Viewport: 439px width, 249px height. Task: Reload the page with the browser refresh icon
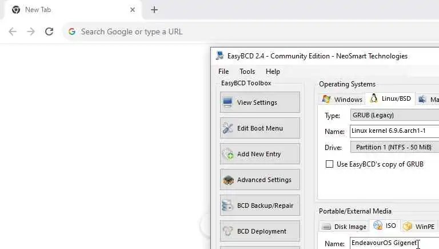tap(49, 31)
